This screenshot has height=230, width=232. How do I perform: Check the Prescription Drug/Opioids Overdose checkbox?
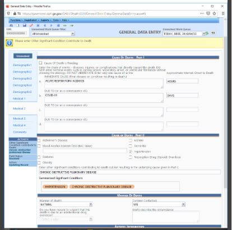pyautogui.click(x=131, y=157)
